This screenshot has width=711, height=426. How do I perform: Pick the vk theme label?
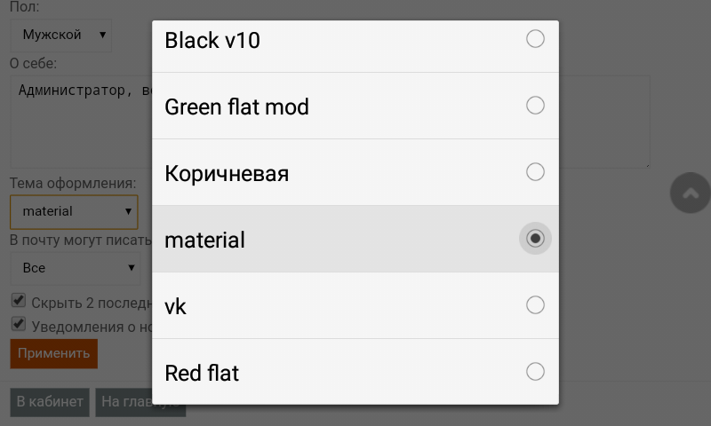176,306
